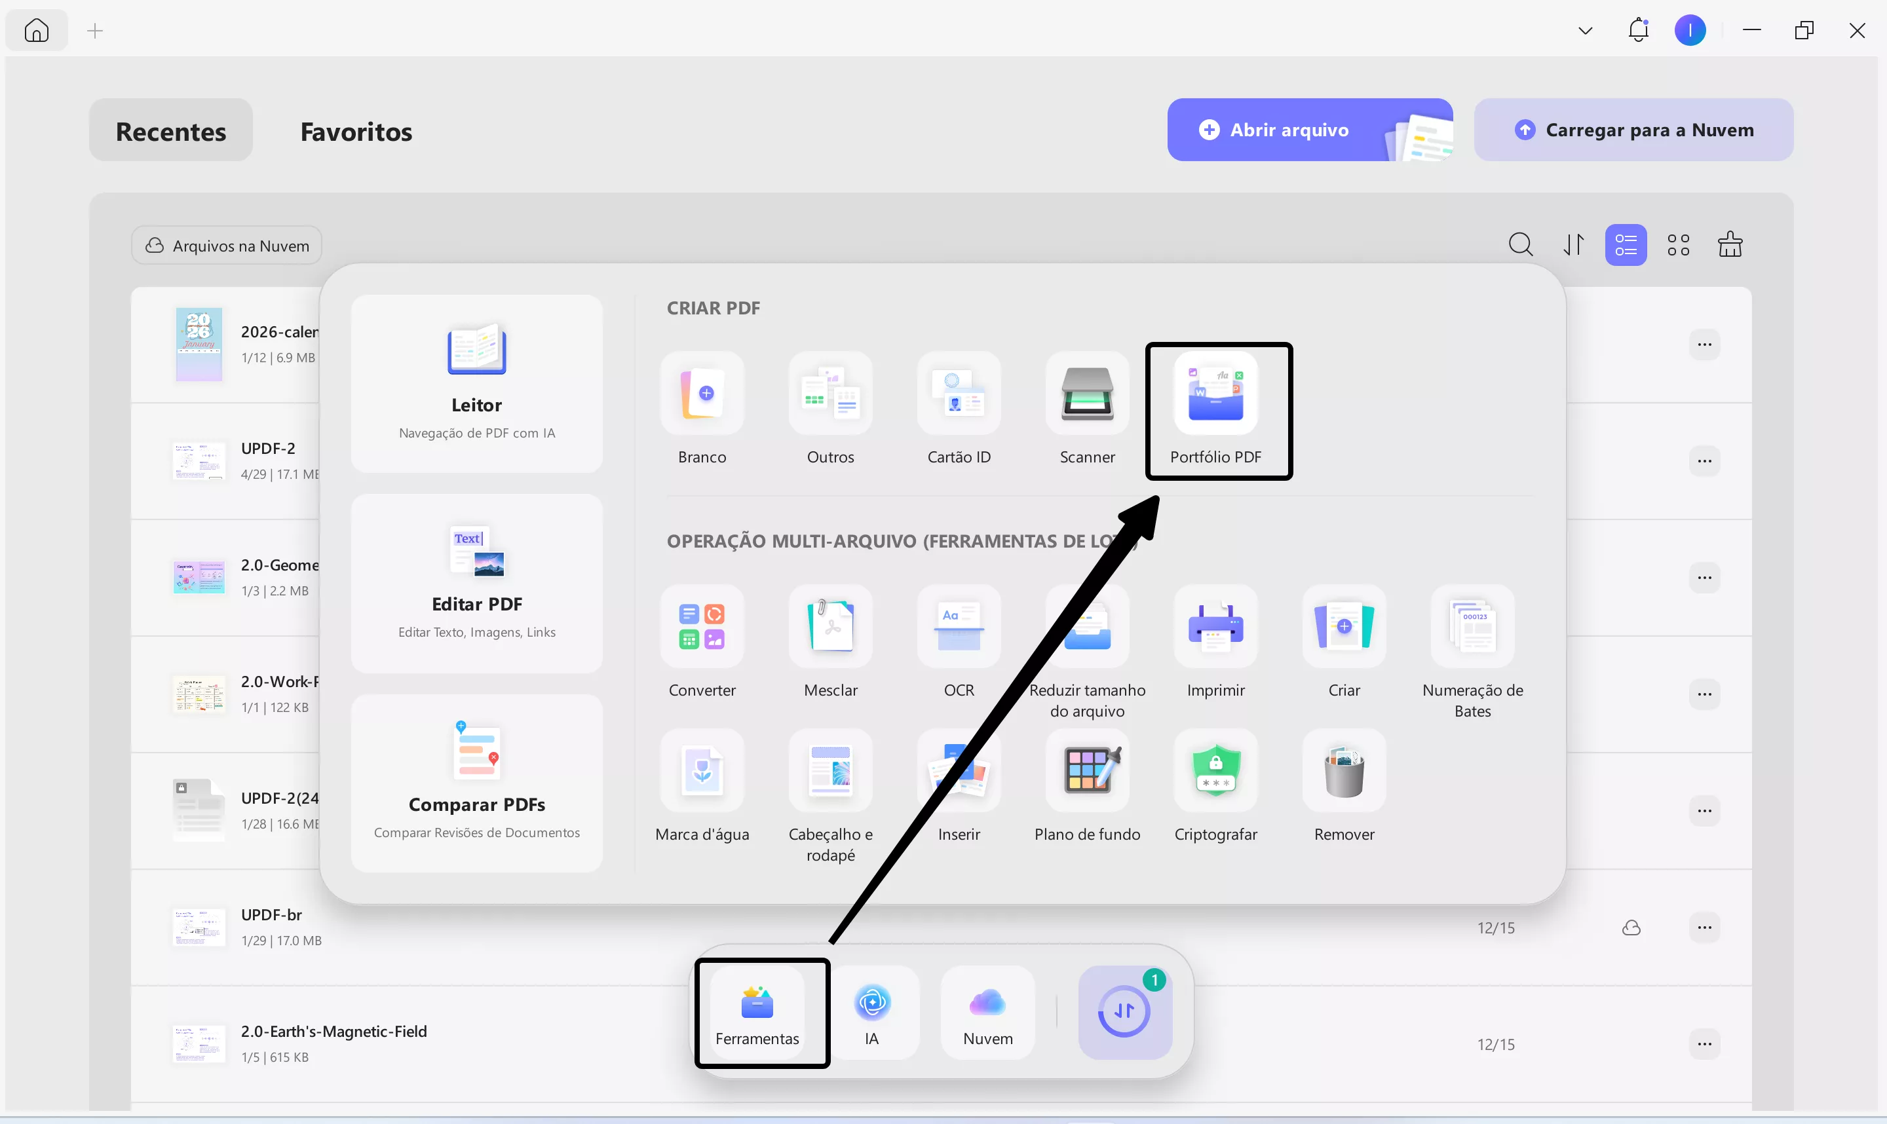Image resolution: width=1887 pixels, height=1124 pixels.
Task: Click the sync progress indicator in the dock
Action: tap(1124, 1011)
